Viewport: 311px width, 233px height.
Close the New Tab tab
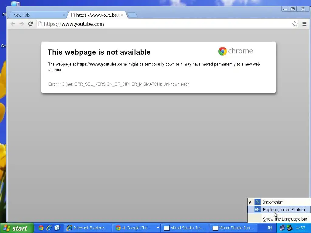pyautogui.click(x=64, y=15)
